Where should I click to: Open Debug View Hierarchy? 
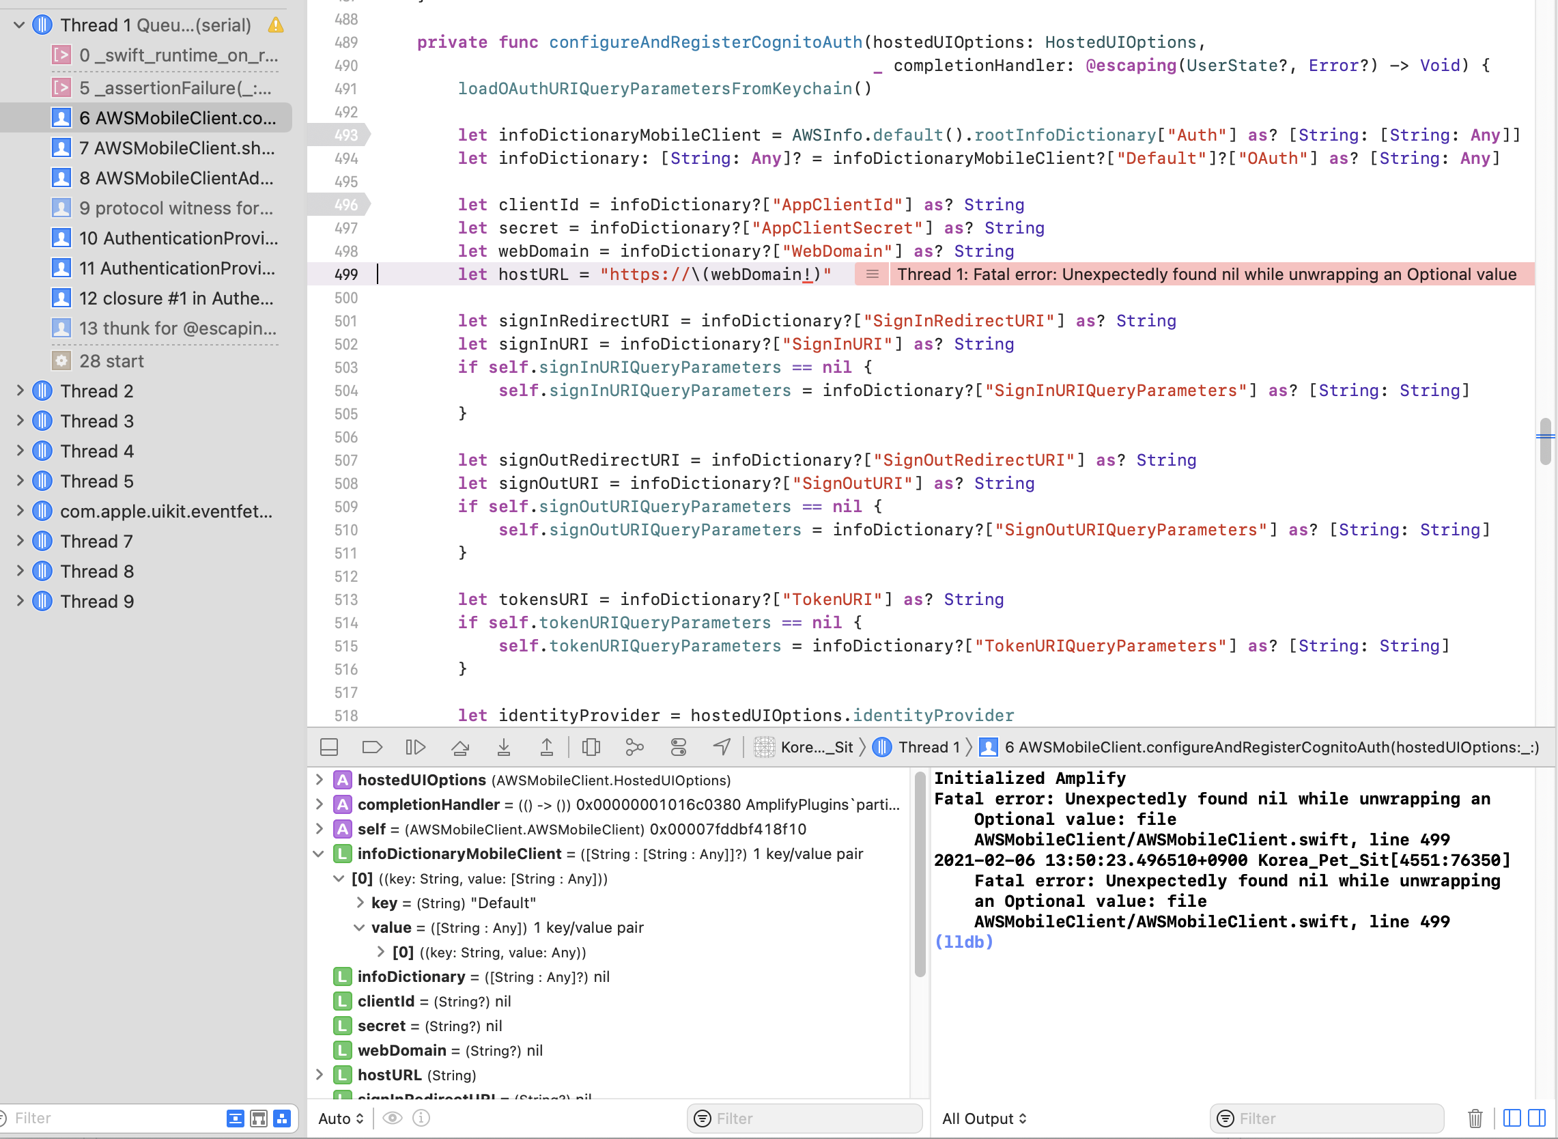[x=591, y=746]
